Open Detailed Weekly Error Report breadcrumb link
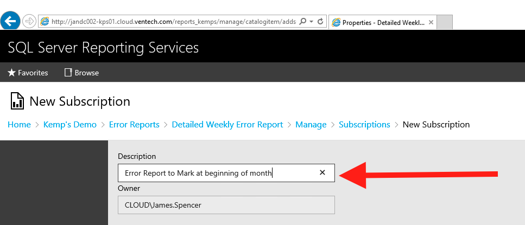This screenshot has width=525, height=225. coord(227,125)
